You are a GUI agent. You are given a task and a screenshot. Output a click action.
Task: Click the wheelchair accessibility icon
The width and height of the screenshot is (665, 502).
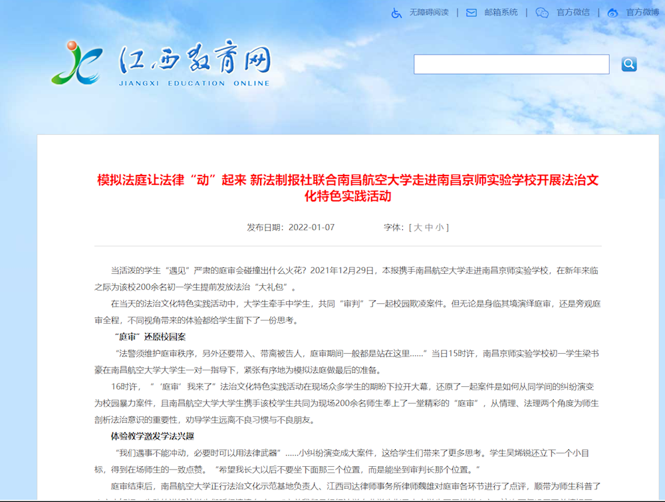tap(396, 13)
